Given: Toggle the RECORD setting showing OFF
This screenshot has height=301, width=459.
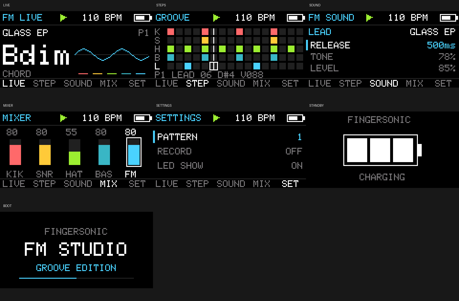Looking at the screenshot, I should click(229, 151).
